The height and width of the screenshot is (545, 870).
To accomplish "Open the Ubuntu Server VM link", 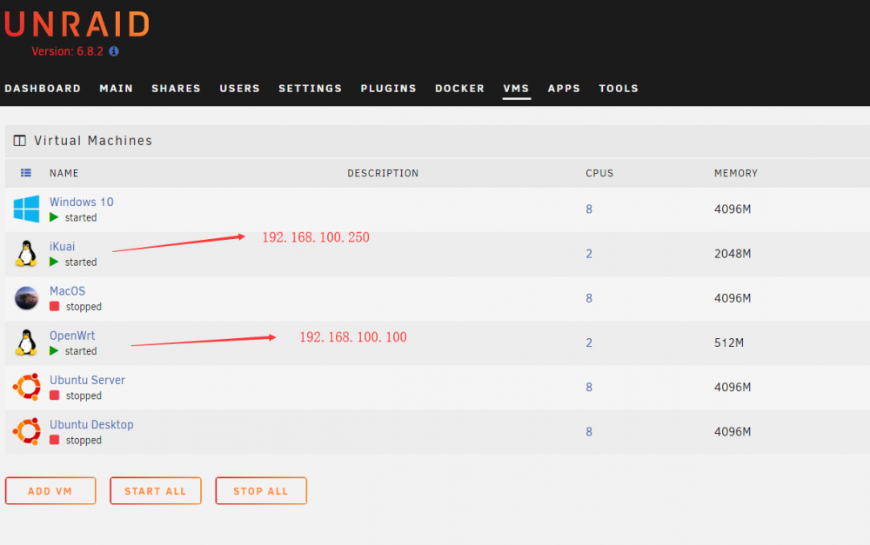I will (x=87, y=380).
